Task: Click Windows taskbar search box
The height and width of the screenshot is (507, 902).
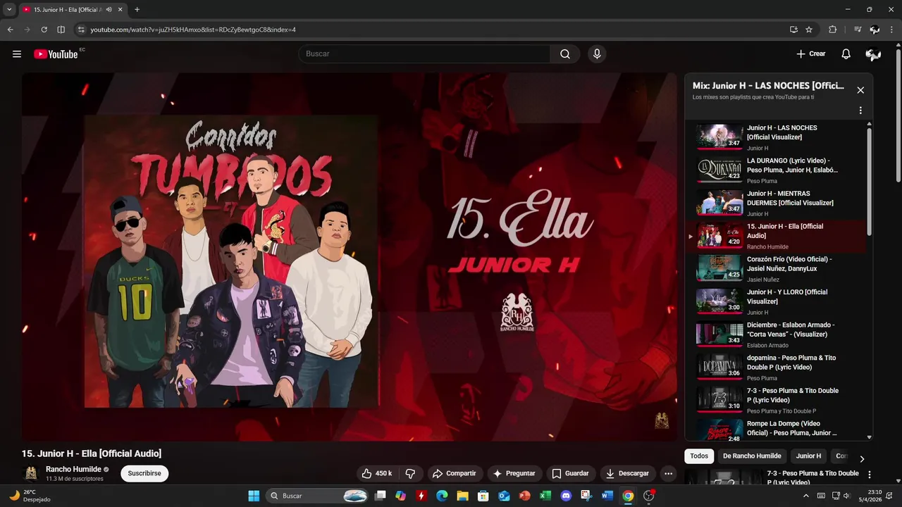Action: (317, 496)
